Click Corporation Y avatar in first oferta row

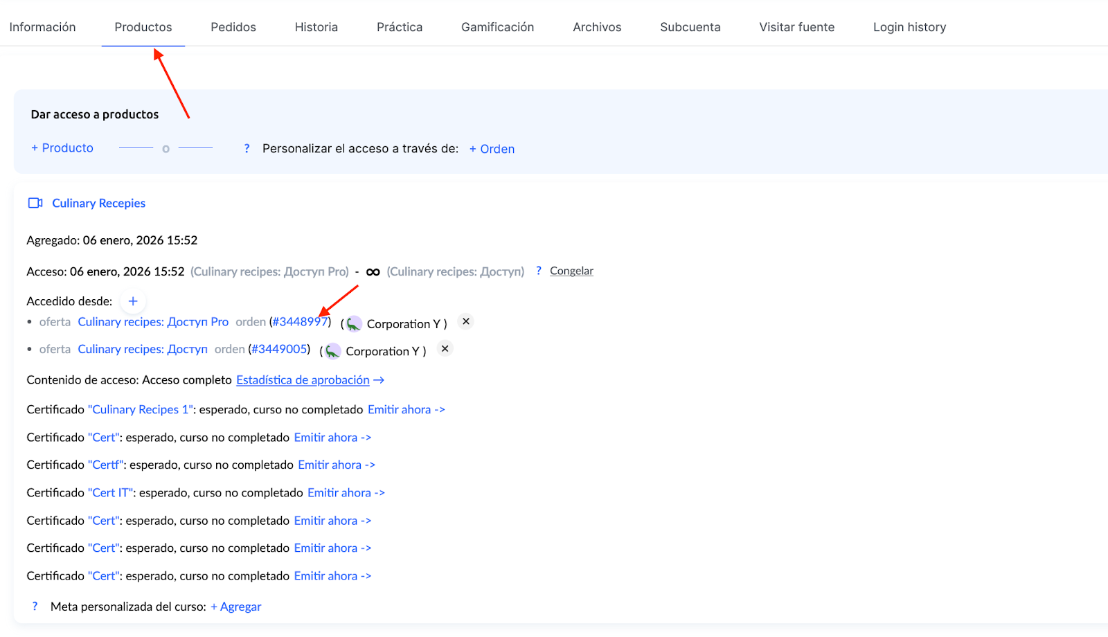pos(354,324)
